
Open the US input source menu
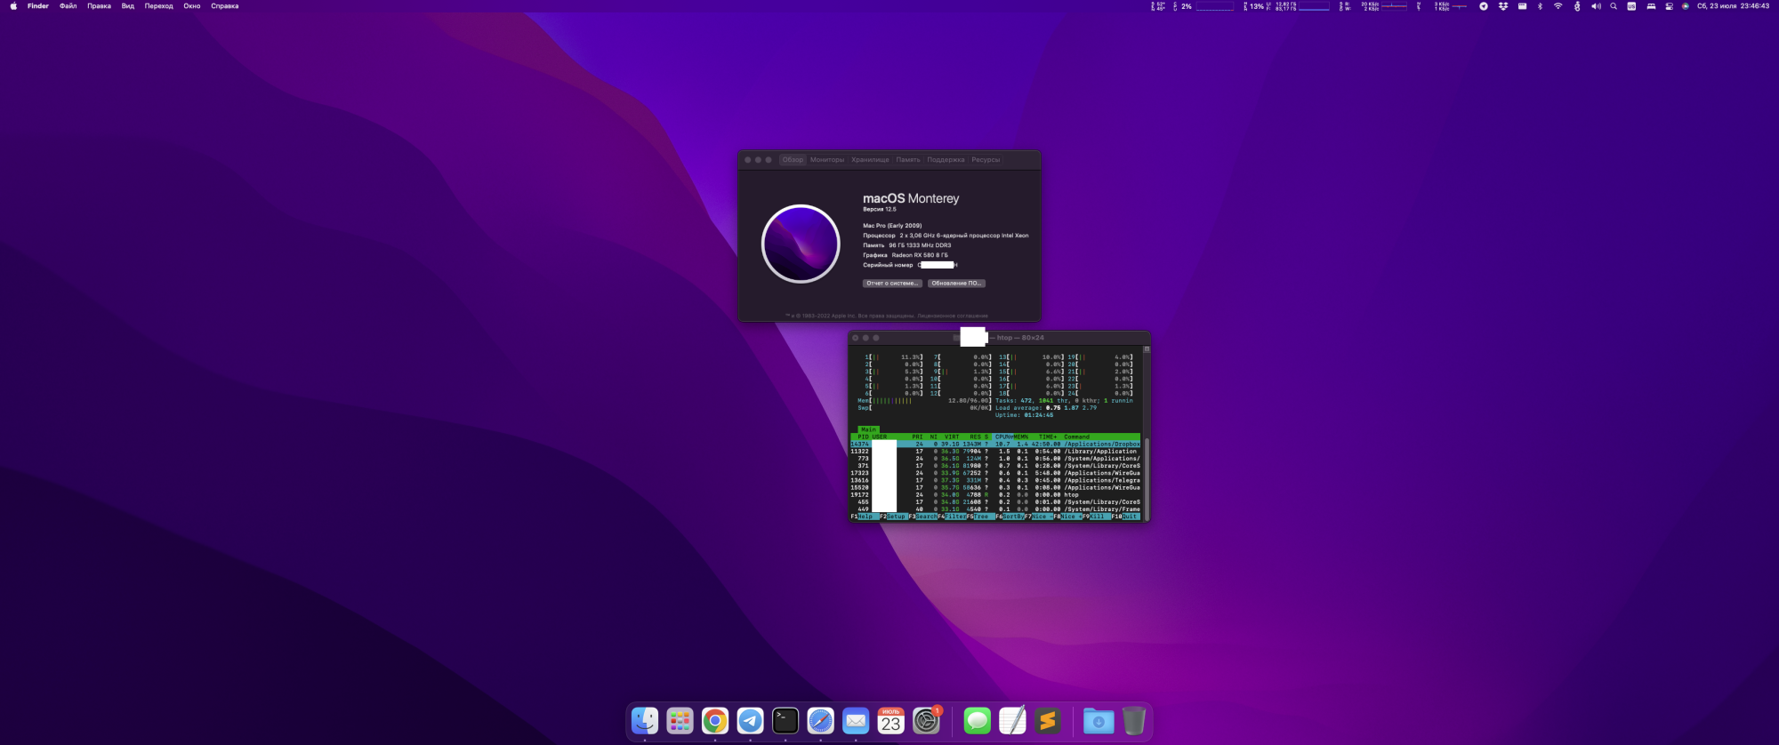tap(1631, 6)
